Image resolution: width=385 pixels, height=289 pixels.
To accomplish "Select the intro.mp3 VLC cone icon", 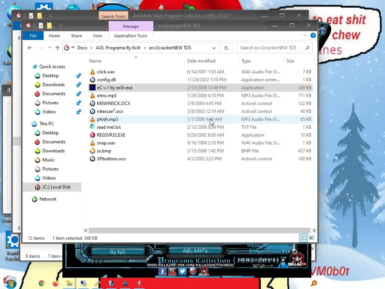I will pyautogui.click(x=92, y=95).
